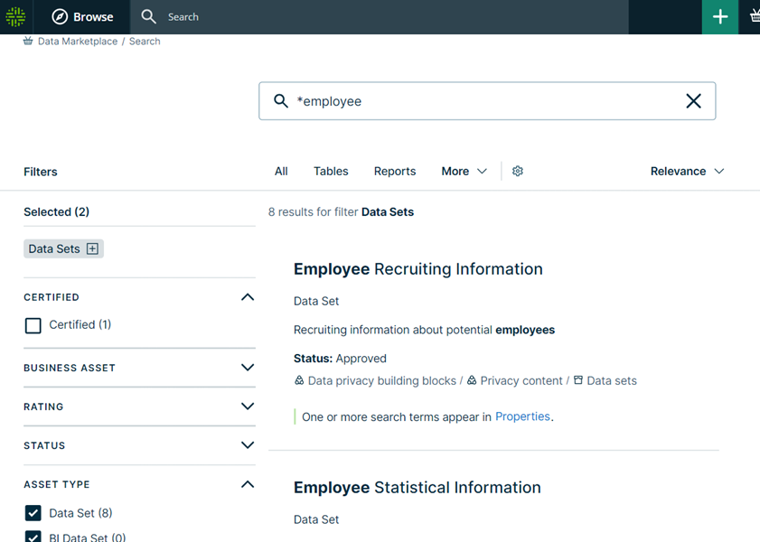Switch to the Tables results tab
This screenshot has width=760, height=542.
[331, 171]
